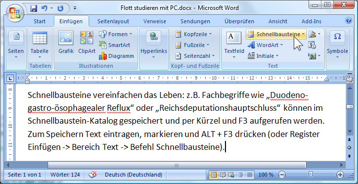The image size is (358, 184).
Task: Save the document using the floppy disk icon
Action: 34,9
